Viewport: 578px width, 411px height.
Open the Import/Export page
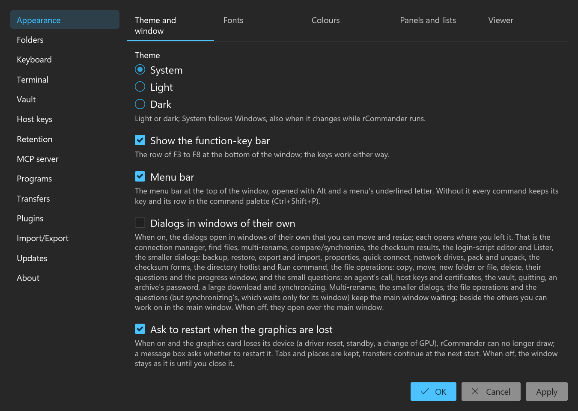point(65,238)
